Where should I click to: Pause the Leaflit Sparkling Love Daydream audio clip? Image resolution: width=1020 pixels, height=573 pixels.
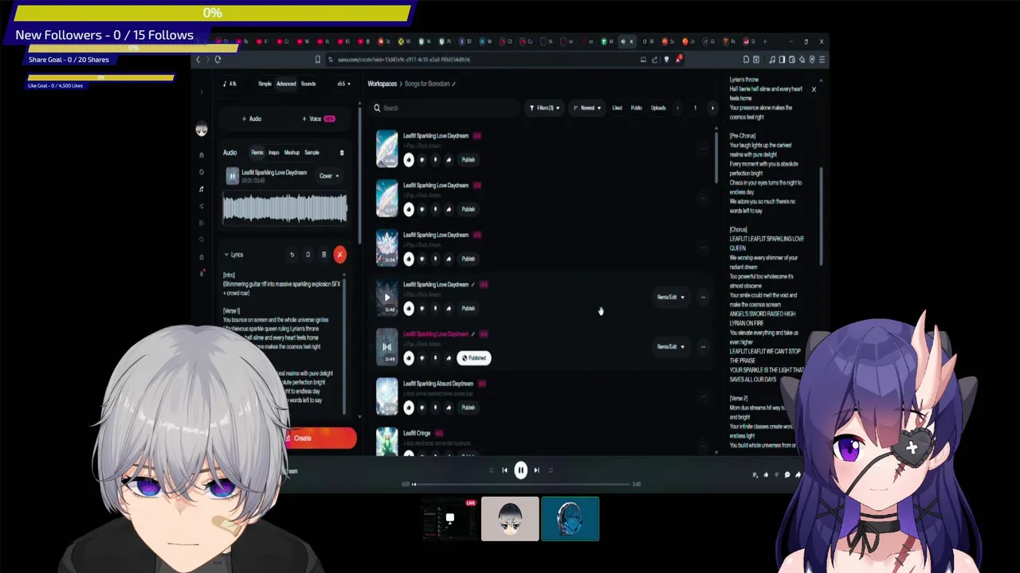232,176
